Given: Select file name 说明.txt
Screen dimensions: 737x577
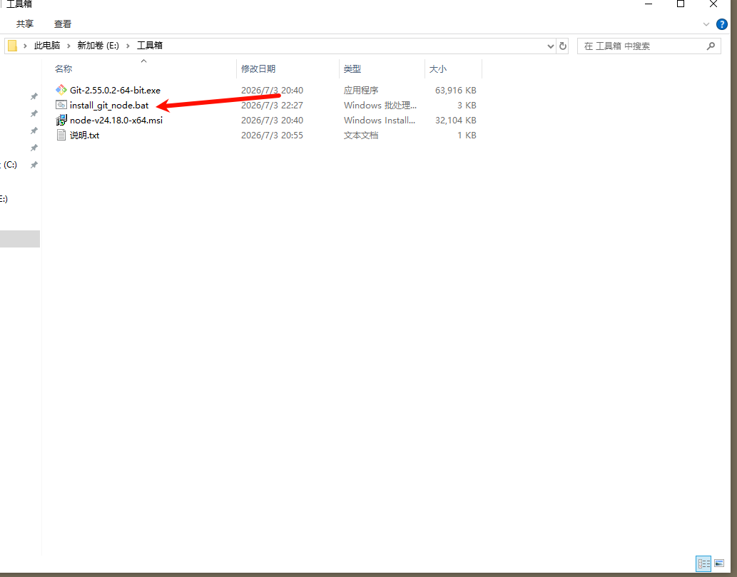Looking at the screenshot, I should pos(85,136).
